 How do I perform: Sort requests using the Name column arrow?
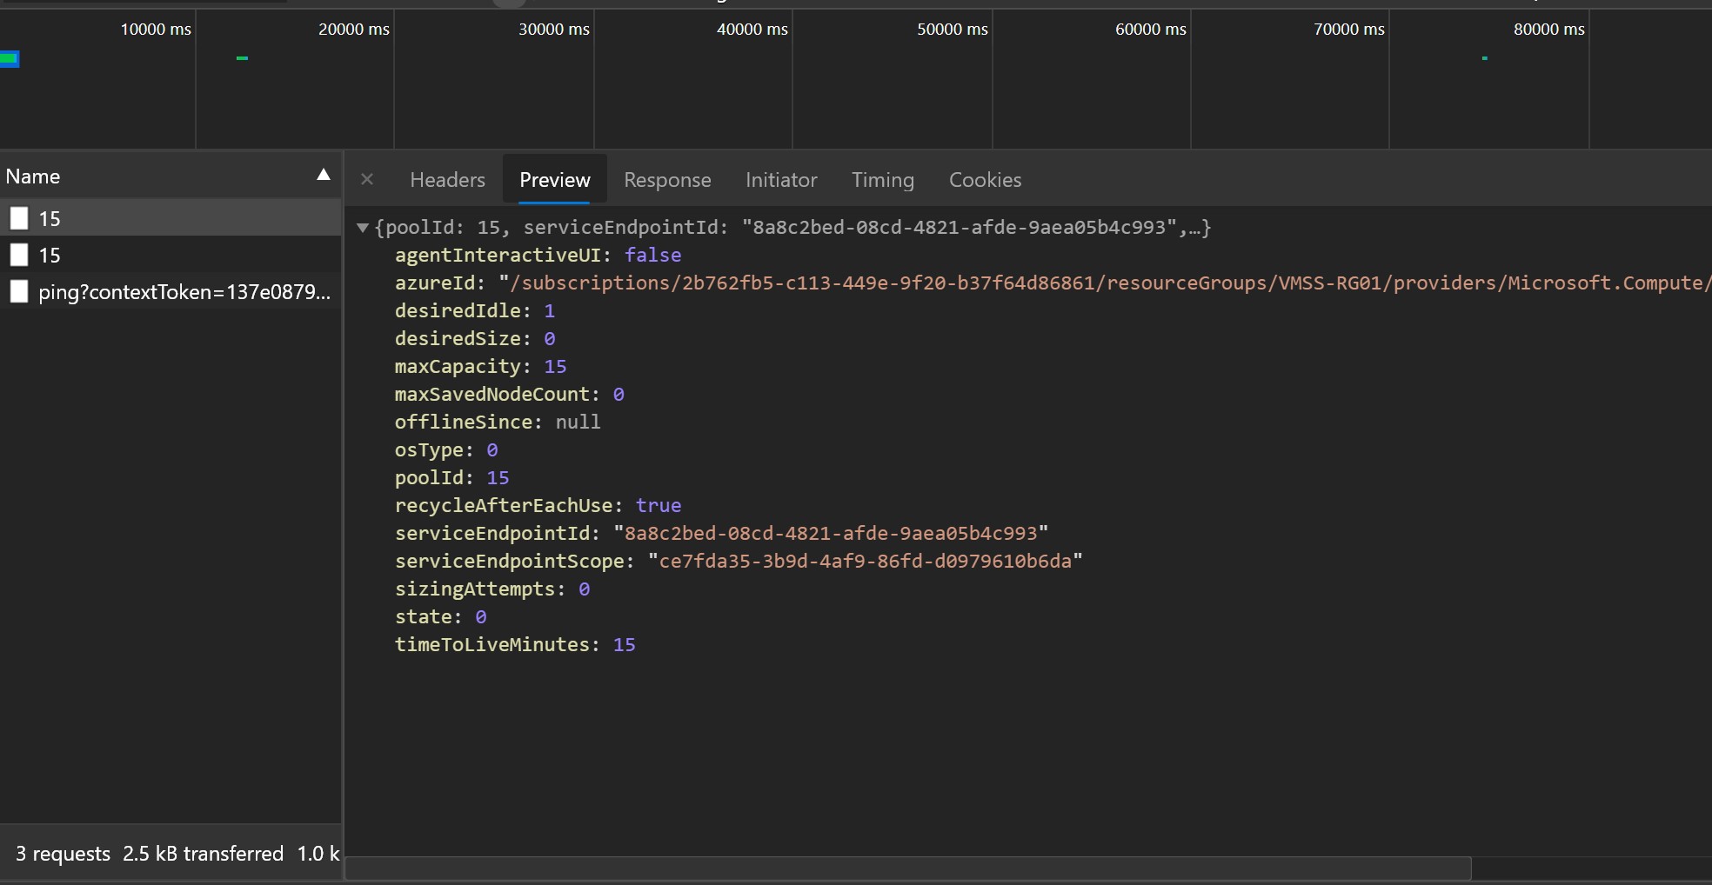(324, 175)
